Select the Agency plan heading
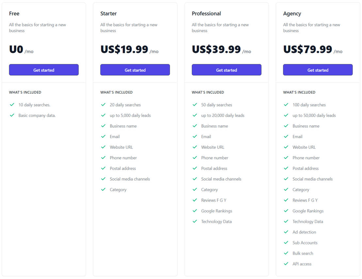Screen dimensions: 362x279 (292, 13)
